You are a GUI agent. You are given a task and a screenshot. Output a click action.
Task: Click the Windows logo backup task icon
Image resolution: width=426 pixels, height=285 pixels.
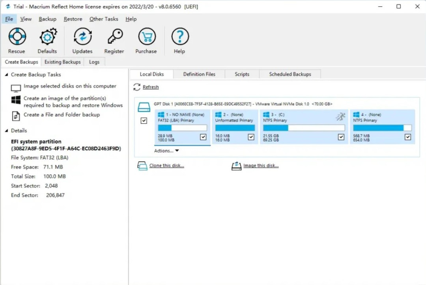click(16, 100)
